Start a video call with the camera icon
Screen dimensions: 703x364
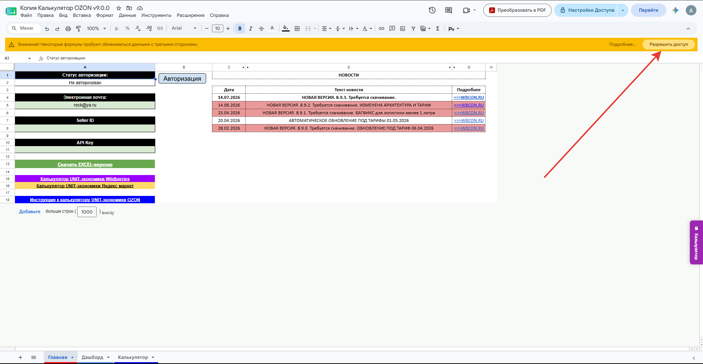(x=466, y=10)
